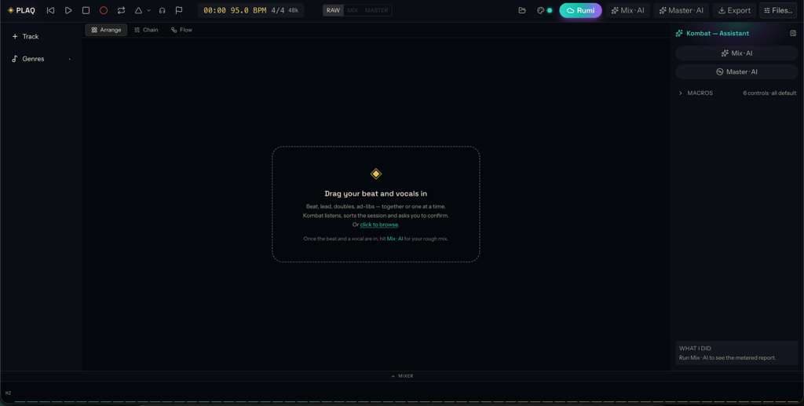Click the teal status dot
This screenshot has width=804, height=406.
[550, 10]
